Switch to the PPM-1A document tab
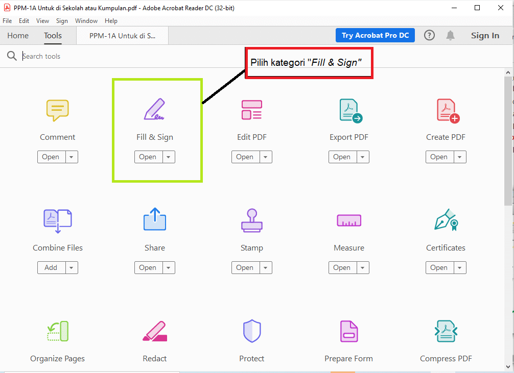The width and height of the screenshot is (514, 373). (122, 36)
